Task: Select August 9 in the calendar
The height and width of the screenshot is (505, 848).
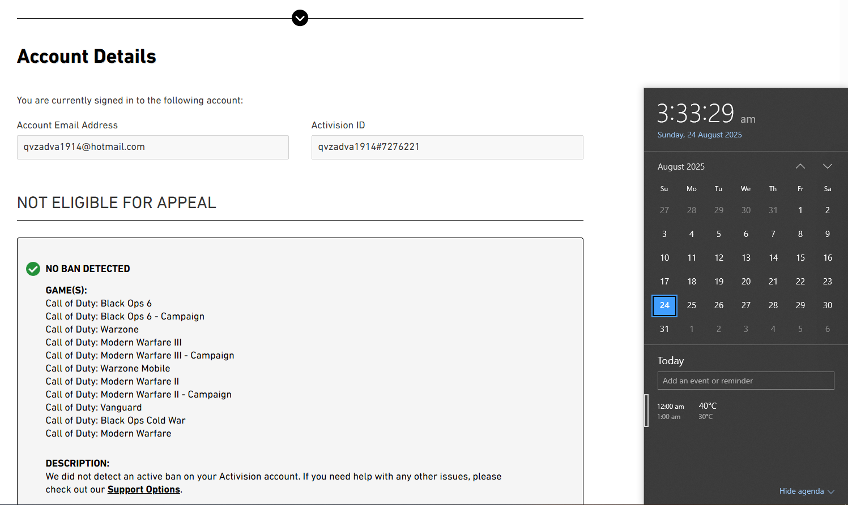Action: click(x=828, y=234)
